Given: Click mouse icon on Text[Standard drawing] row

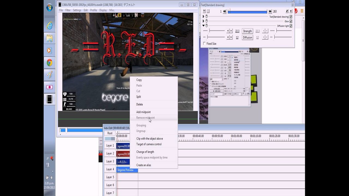Looking at the screenshot, I should point(207,16).
